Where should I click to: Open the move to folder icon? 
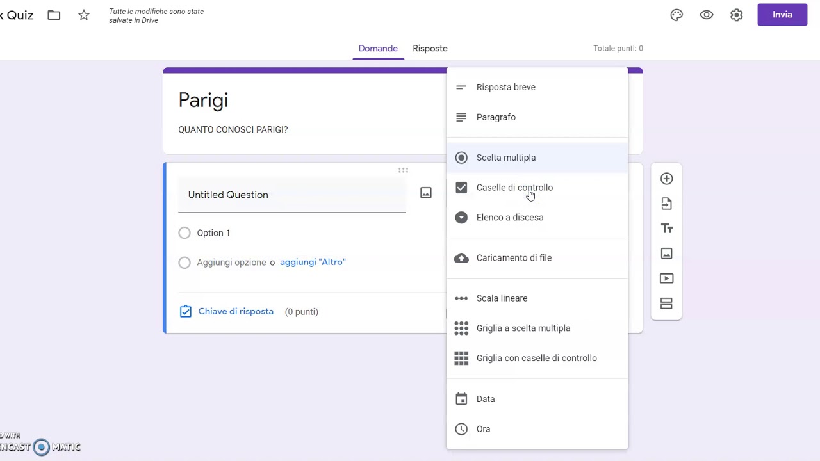click(54, 15)
